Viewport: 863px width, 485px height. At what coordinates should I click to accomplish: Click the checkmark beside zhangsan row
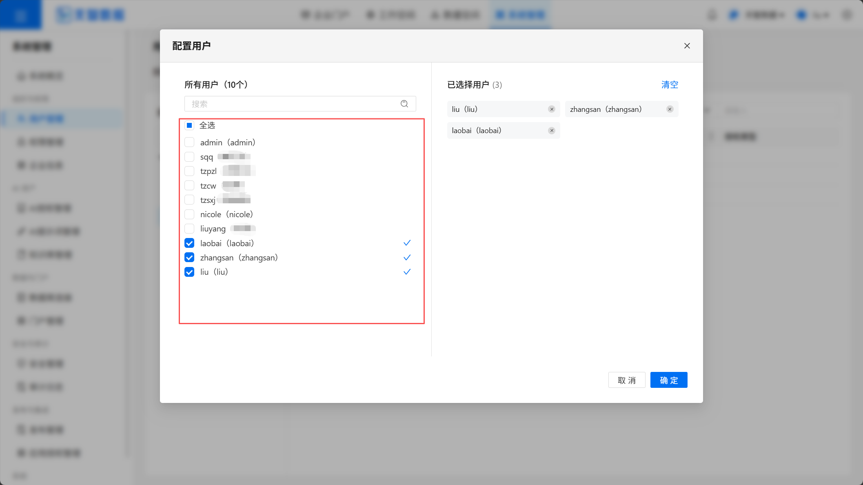[x=407, y=258]
